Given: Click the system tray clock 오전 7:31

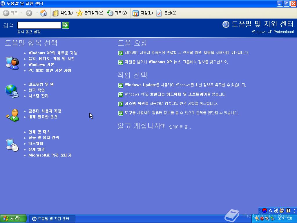Looking at the screenshot, I should (285, 218).
